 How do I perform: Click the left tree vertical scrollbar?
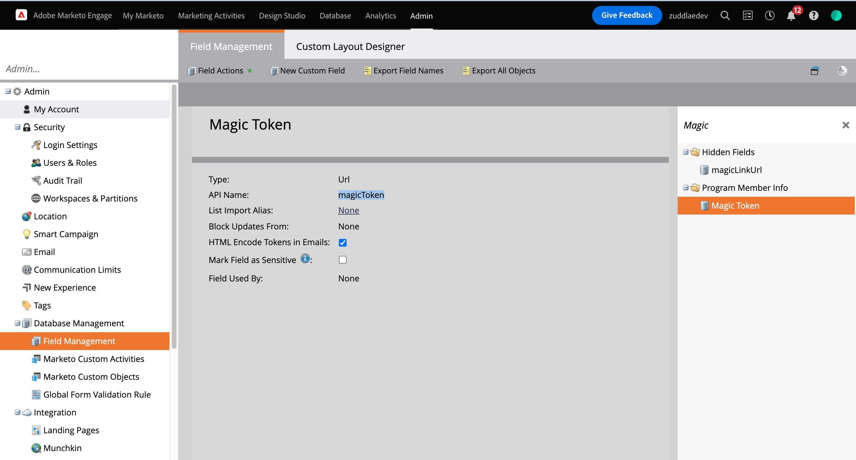174,216
